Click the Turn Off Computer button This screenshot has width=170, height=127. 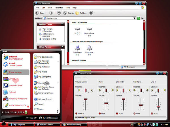[x=48, y=118]
